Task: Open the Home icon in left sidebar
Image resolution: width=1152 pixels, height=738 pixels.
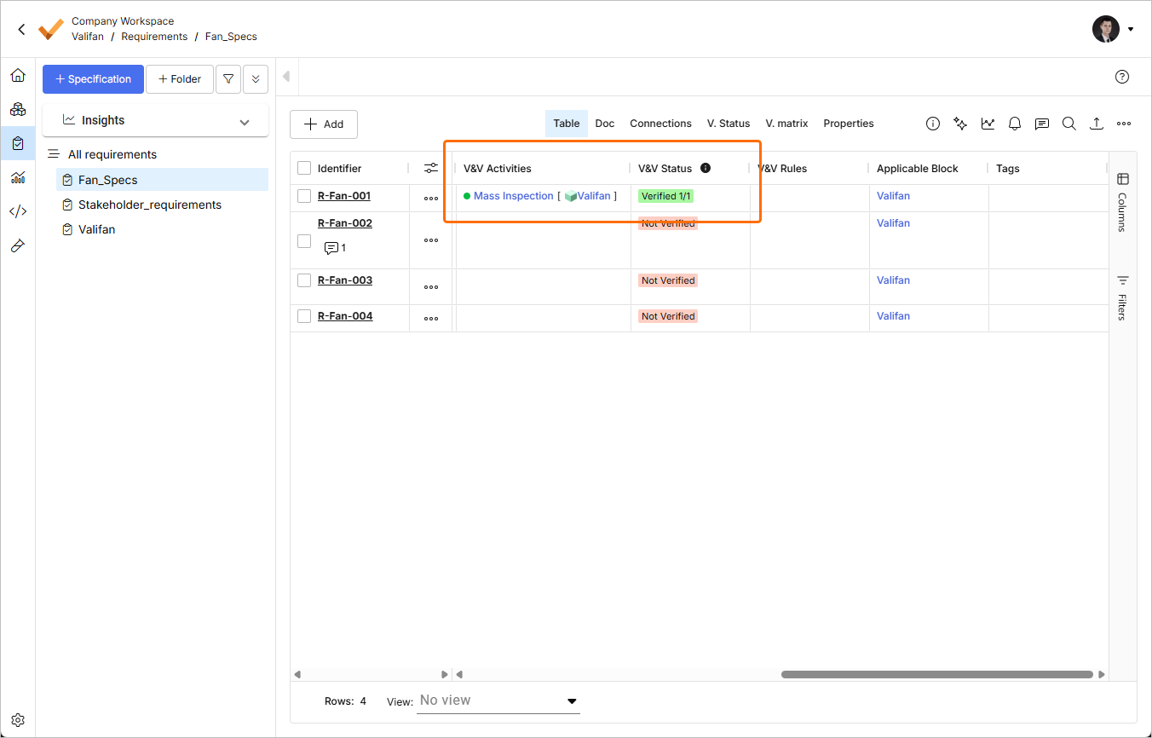Action: pyautogui.click(x=18, y=76)
